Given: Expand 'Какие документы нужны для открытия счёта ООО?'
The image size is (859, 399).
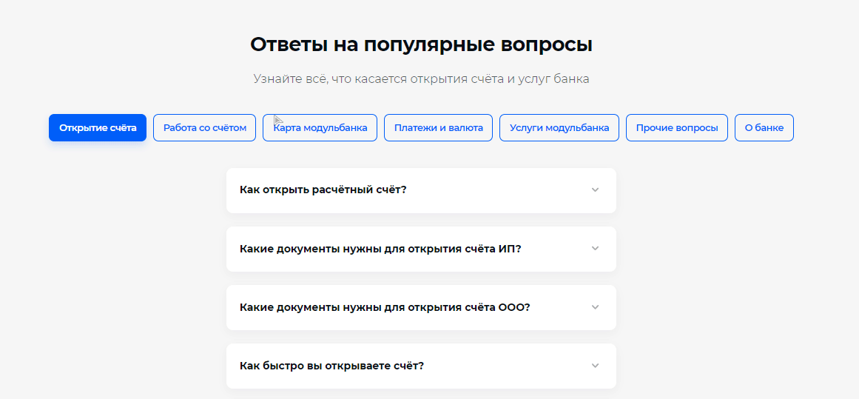Looking at the screenshot, I should coord(385,307).
